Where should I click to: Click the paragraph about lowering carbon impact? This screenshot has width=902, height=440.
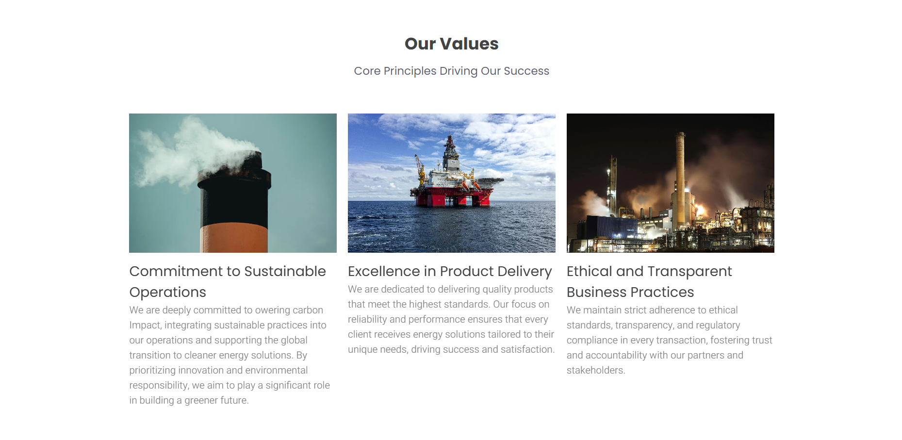pos(230,355)
